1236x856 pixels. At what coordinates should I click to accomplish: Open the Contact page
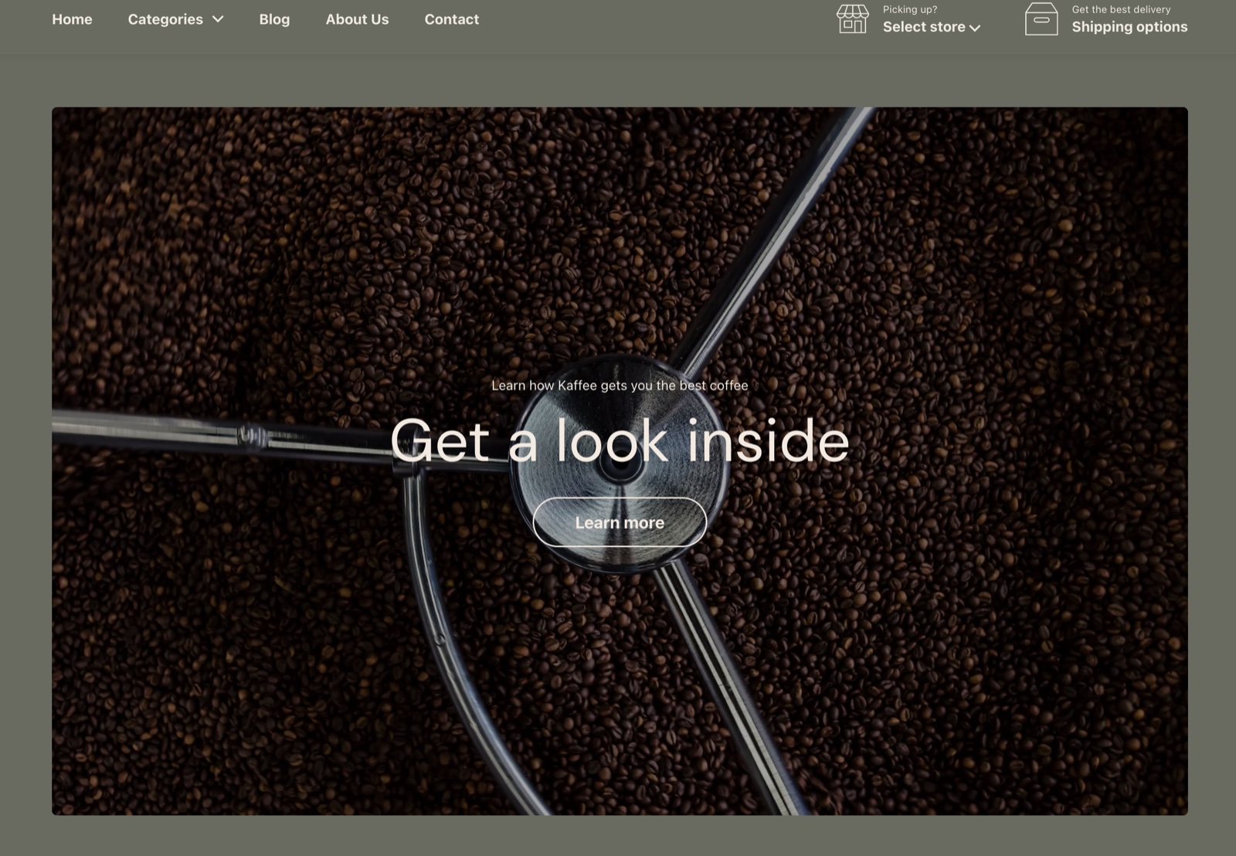tap(451, 19)
